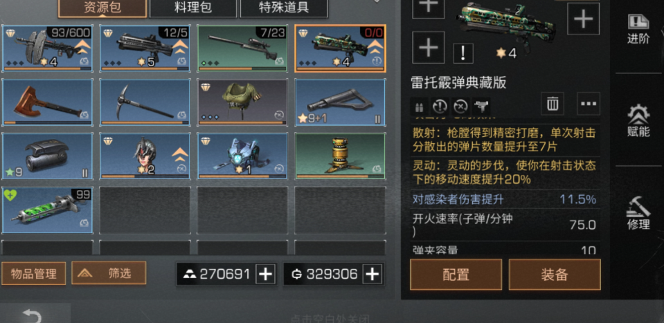Expand the 筛选 filter menu

coord(109,273)
